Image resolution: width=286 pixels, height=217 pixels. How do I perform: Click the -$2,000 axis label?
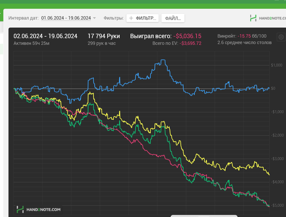[277, 135]
